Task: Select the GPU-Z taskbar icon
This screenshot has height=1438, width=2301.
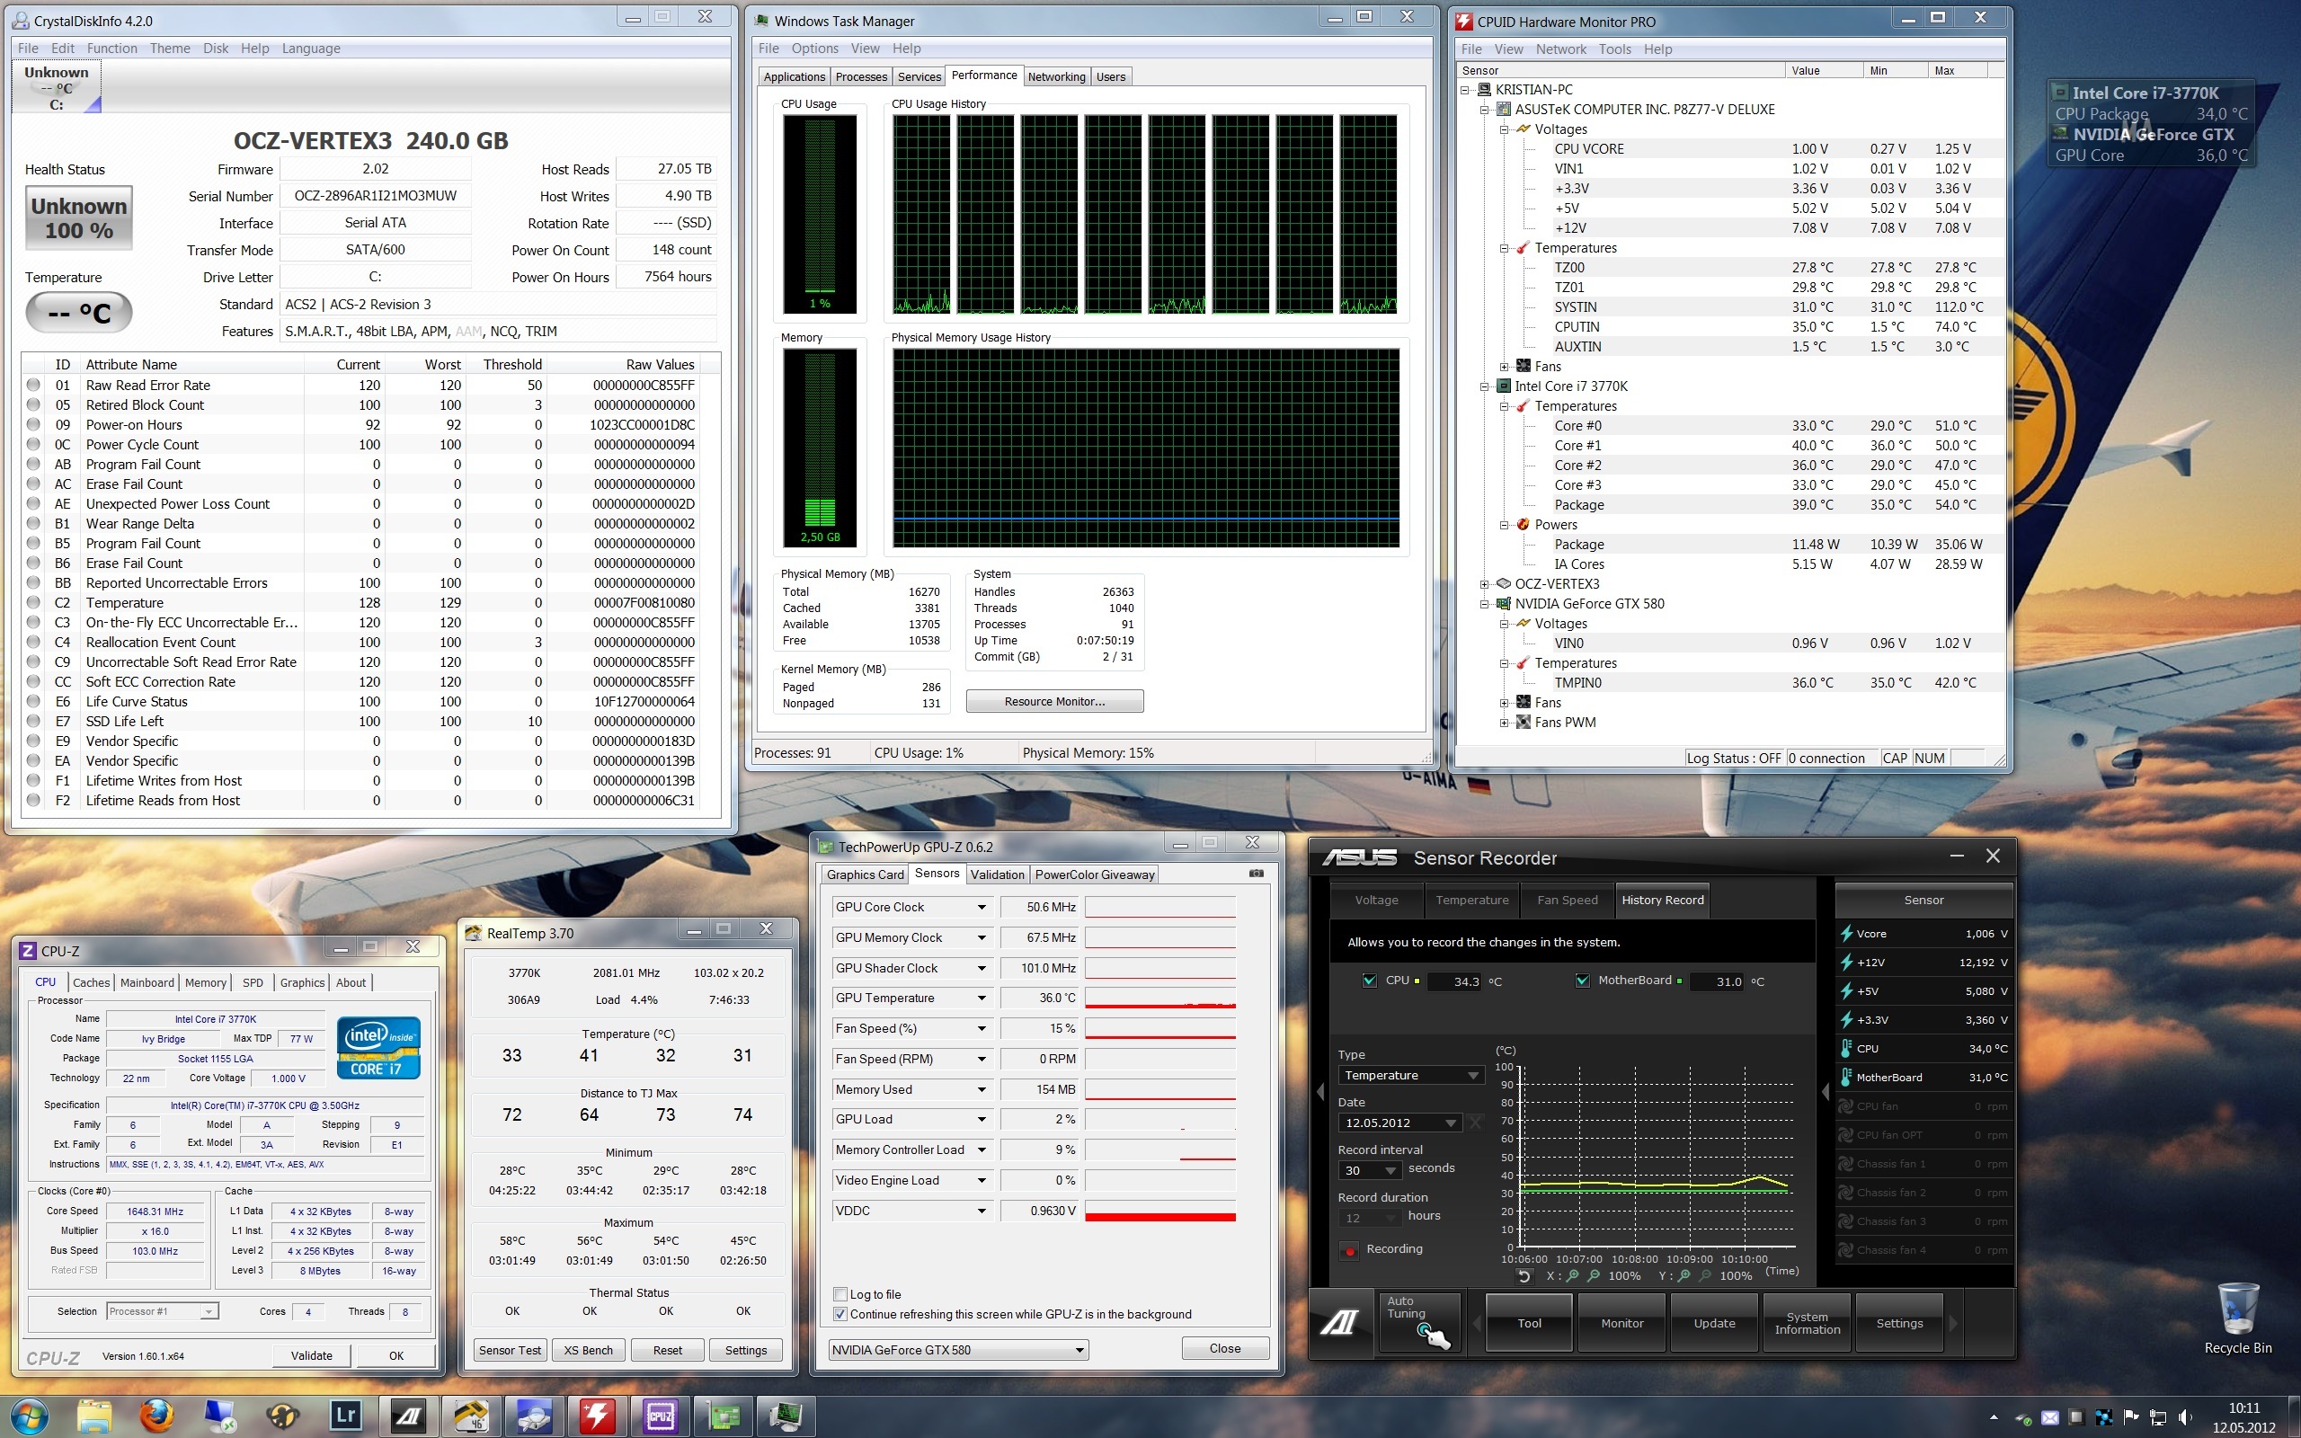Action: coord(723,1416)
